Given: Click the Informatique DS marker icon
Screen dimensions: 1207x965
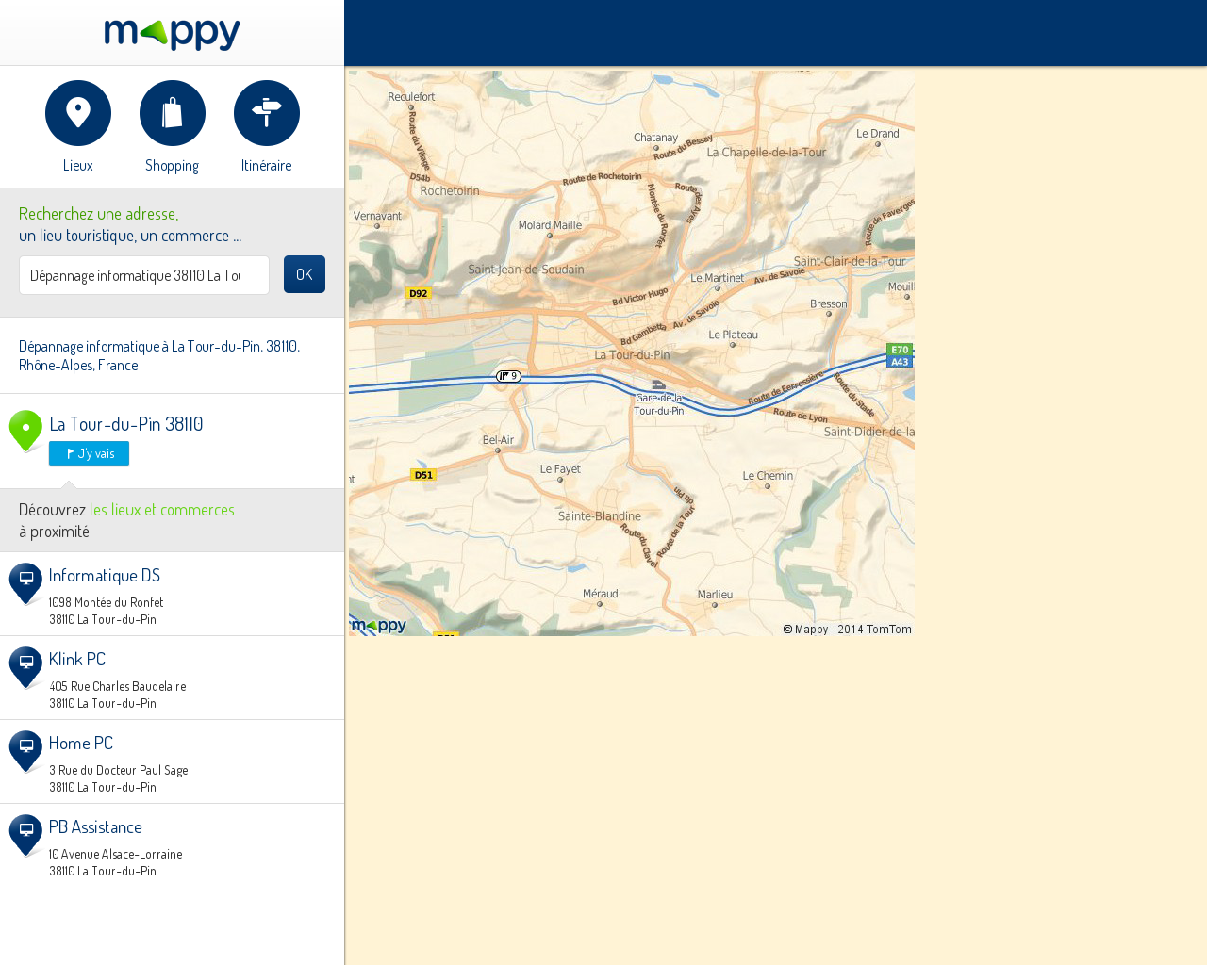Looking at the screenshot, I should point(25,583).
